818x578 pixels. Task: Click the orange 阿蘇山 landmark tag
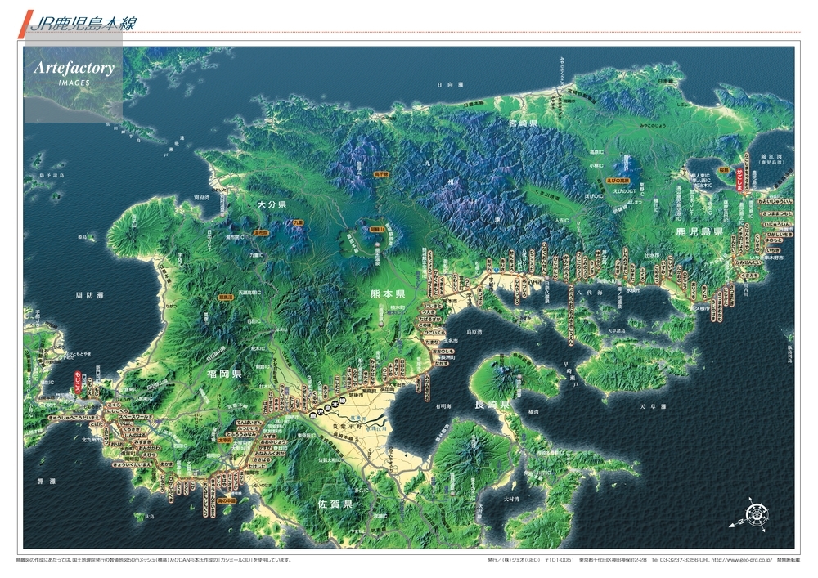click(377, 231)
